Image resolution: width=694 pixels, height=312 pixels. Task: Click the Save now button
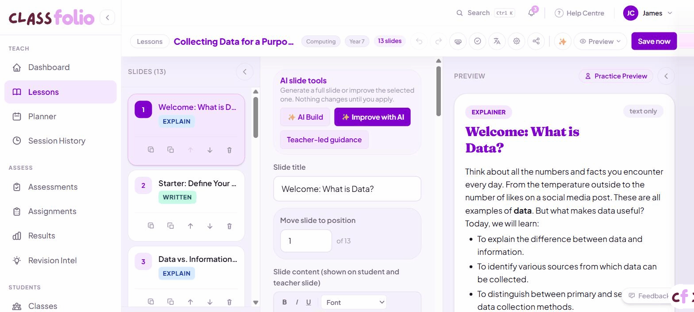pyautogui.click(x=654, y=41)
